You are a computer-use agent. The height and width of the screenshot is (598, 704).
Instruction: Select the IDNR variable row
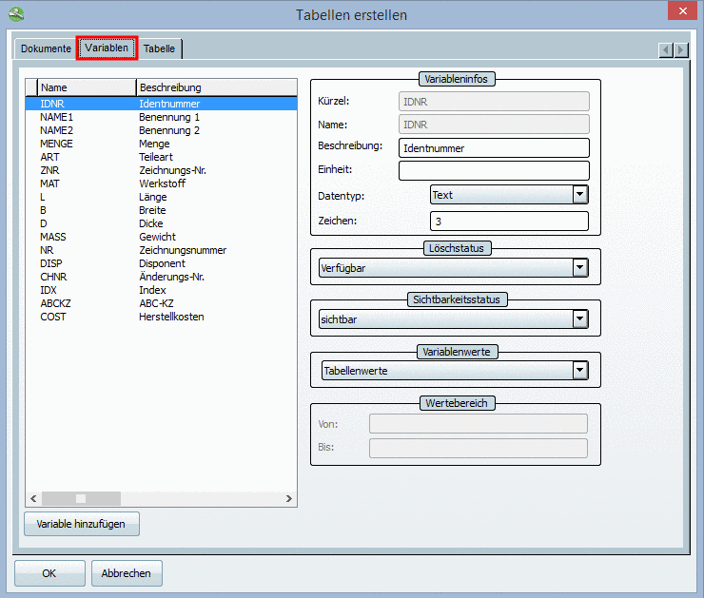coord(161,104)
